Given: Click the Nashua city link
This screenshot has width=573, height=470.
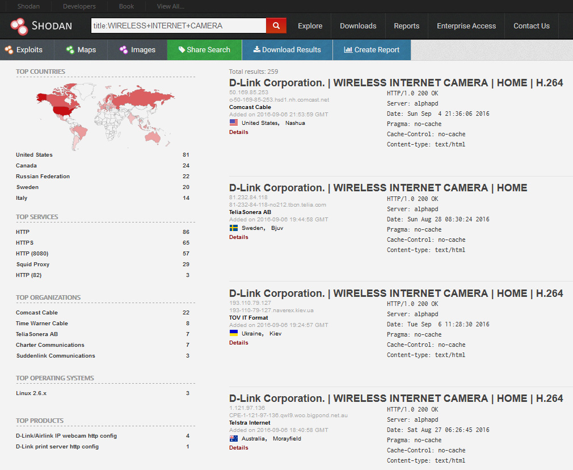Looking at the screenshot, I should coord(295,123).
